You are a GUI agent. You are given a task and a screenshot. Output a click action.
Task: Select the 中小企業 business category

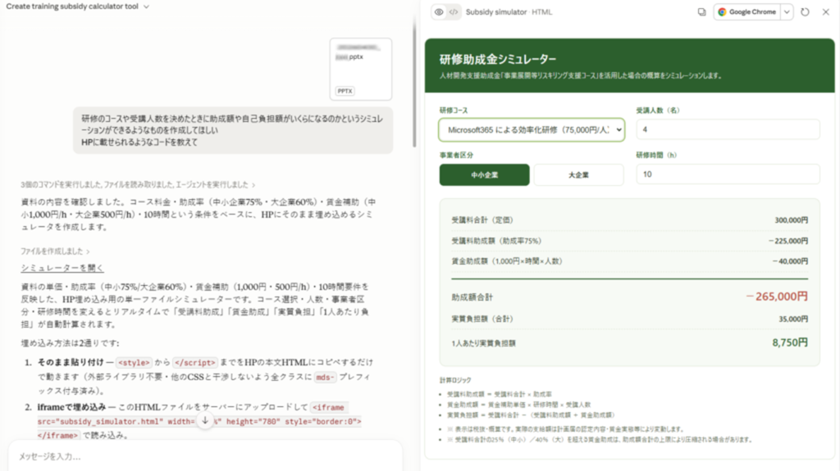[x=484, y=175]
